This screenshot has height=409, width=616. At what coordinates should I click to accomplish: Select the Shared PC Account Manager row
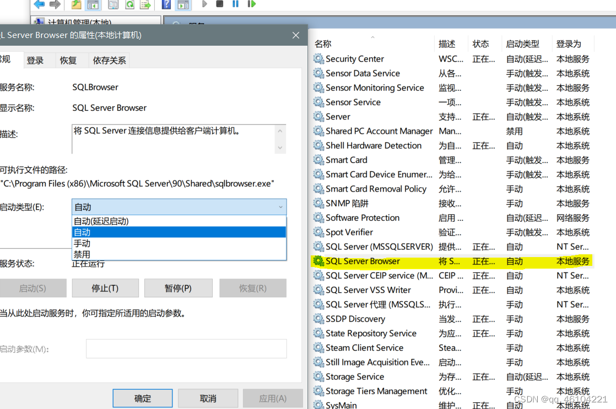[x=452, y=131]
